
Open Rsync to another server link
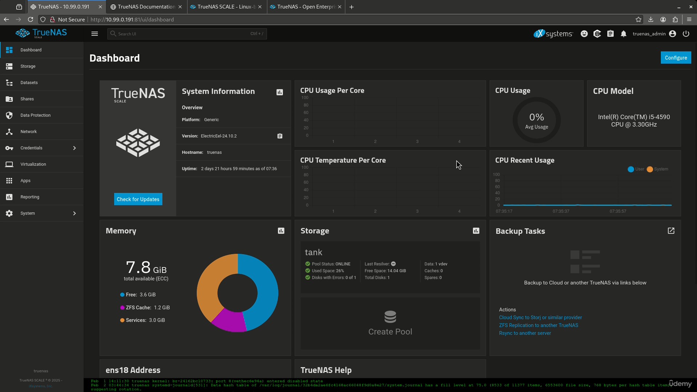(525, 333)
